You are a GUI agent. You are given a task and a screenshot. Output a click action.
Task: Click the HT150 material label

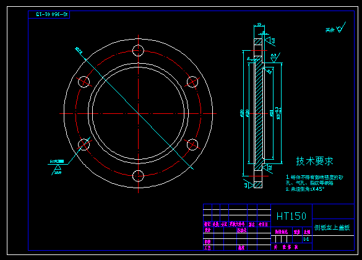pyautogui.click(x=291, y=217)
